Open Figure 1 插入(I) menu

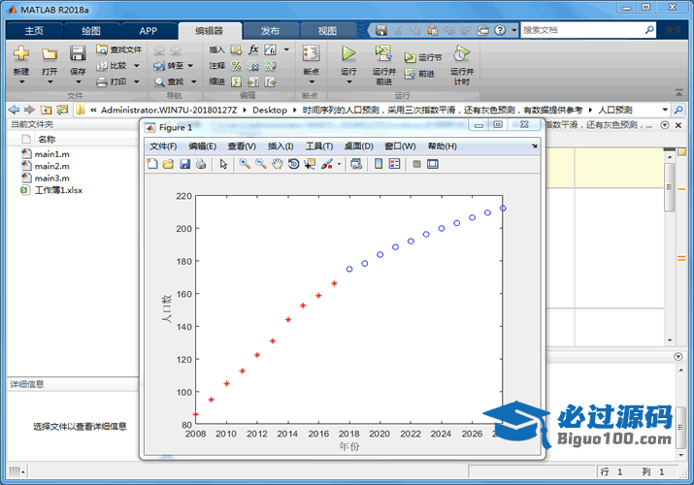pyautogui.click(x=281, y=146)
